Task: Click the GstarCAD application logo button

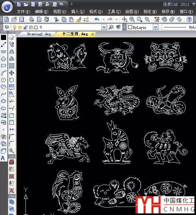Action: pyautogui.click(x=7, y=7)
